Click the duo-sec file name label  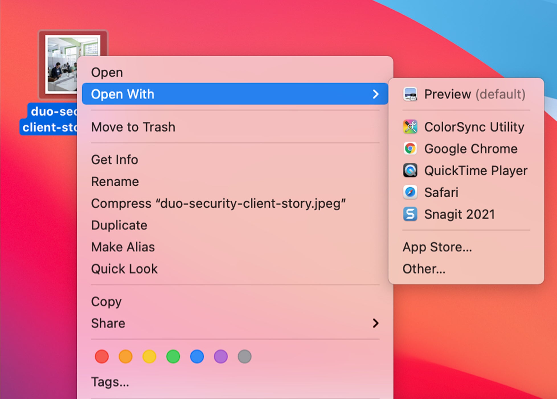(x=49, y=119)
